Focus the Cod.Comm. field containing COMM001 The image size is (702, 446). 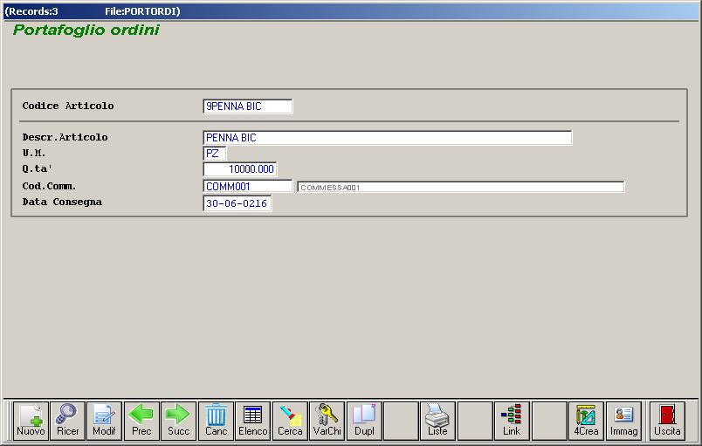(247, 186)
